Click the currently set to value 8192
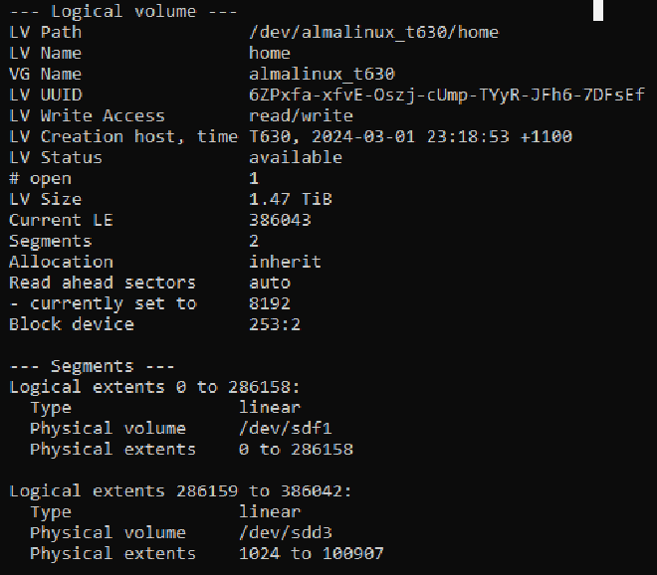Viewport: 657px width, 575px height. 270,304
